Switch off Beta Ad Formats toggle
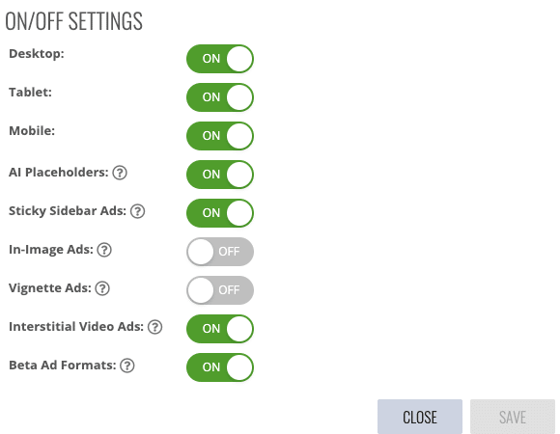Screen dimensions: 560x434 pos(220,366)
